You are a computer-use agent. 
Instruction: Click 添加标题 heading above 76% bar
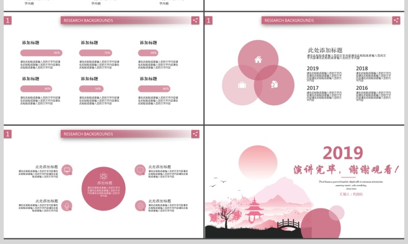(90, 43)
